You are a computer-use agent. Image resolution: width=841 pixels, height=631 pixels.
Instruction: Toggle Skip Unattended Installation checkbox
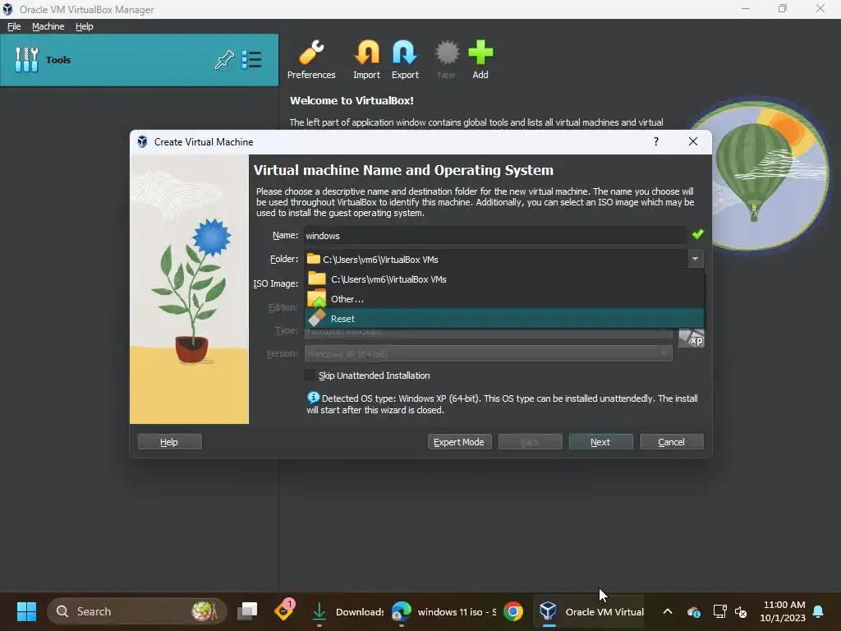(310, 375)
